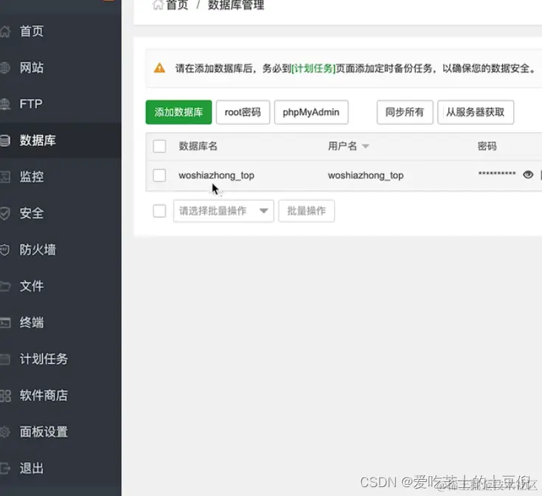Open 网站 in the sidebar menu
The image size is (542, 496).
[x=32, y=67]
